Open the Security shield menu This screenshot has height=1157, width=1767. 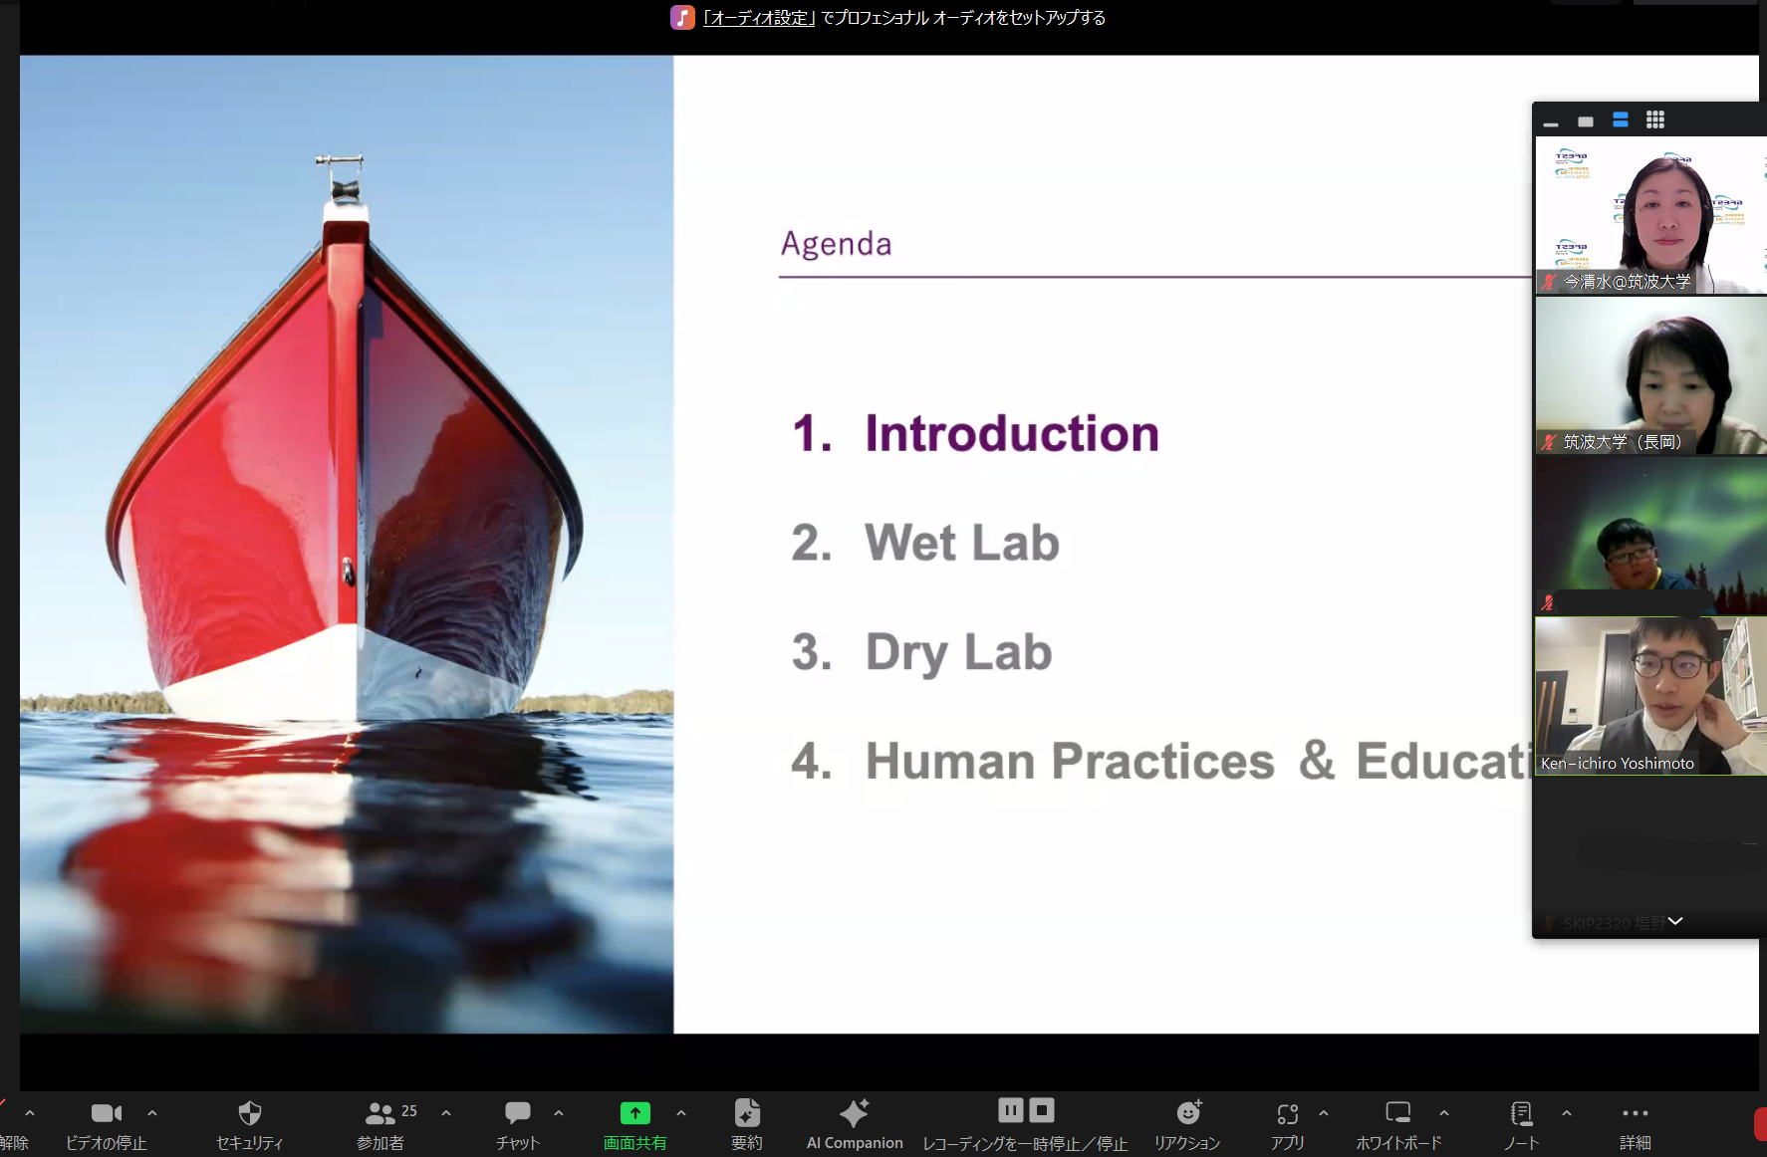(249, 1113)
